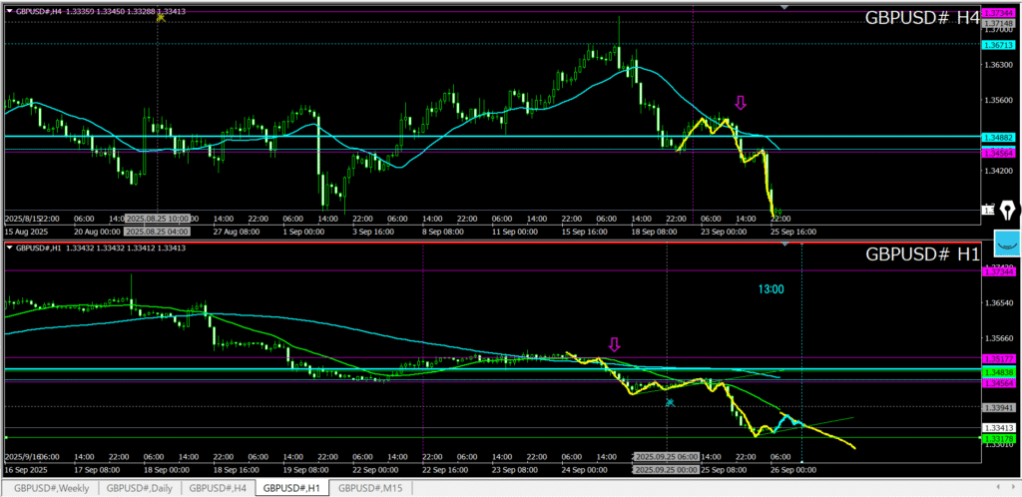The image size is (1022, 497).
Task: Click the cyan X marker on H1 chart
Action: (670, 402)
